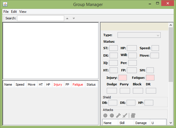Click the FP column header
This screenshot has width=176, height=128.
tap(67, 84)
